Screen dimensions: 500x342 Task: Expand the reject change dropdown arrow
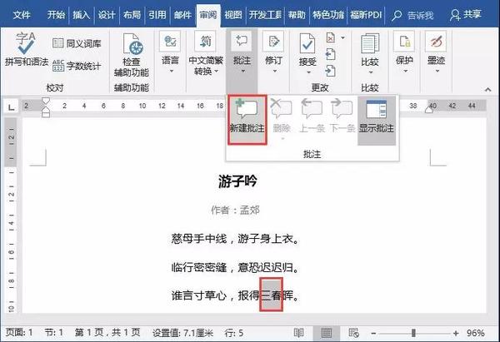[342, 38]
